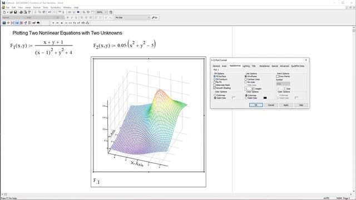Click the fx evaluation toolbar icon

coord(75,23)
